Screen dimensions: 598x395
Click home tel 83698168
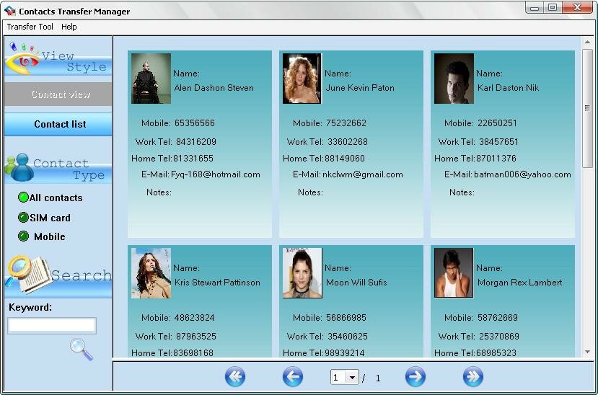pyautogui.click(x=193, y=352)
